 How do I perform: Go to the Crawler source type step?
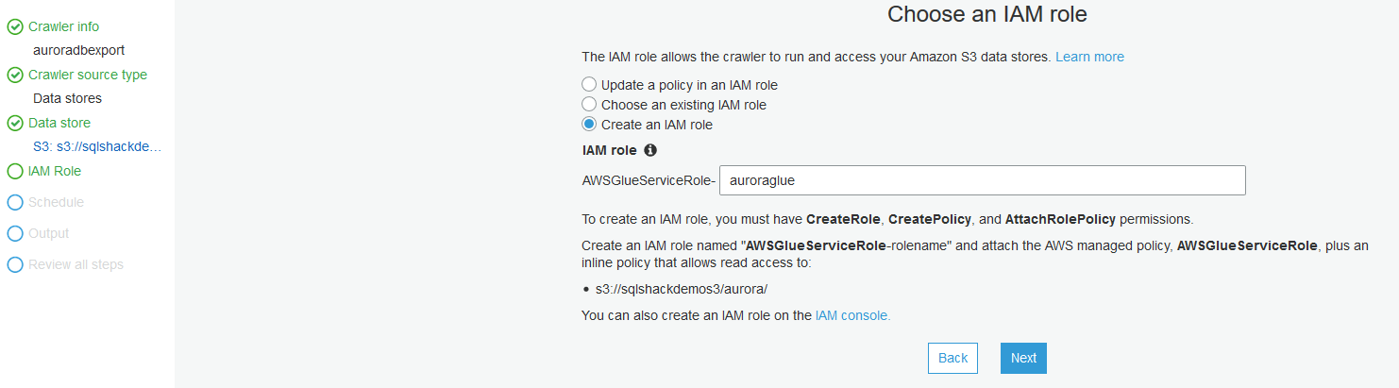88,76
